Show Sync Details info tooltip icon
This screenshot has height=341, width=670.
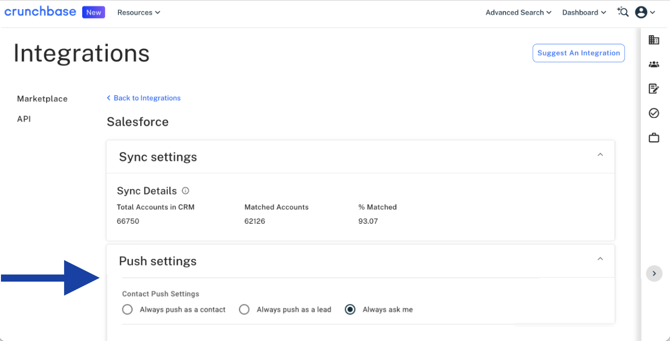pos(185,191)
